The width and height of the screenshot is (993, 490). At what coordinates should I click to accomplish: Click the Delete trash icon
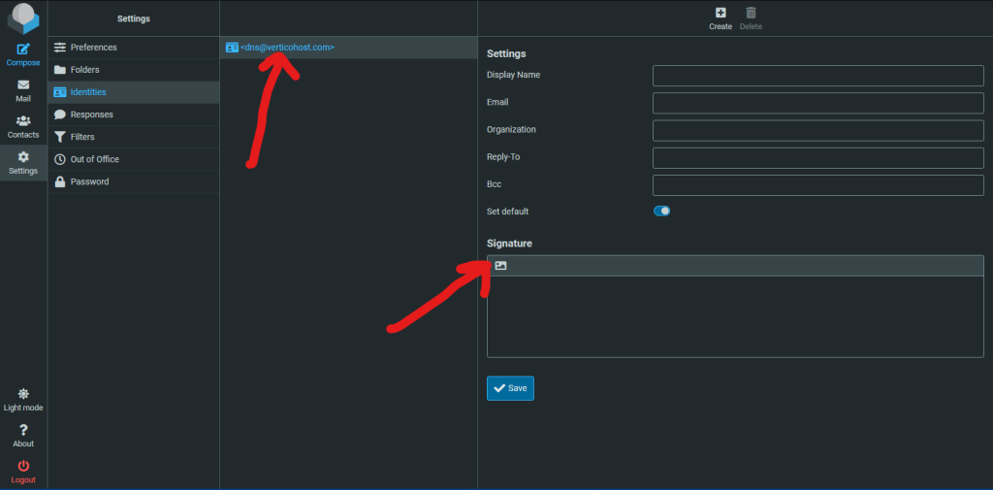pyautogui.click(x=751, y=13)
